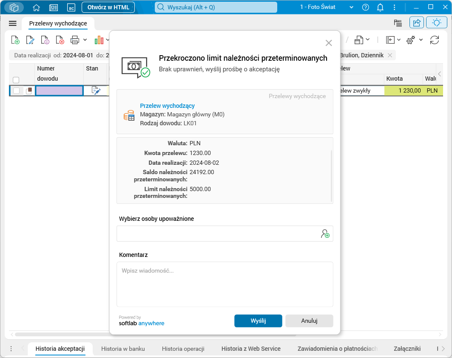Open the help question mark icon
This screenshot has width=452, height=358.
point(366,8)
